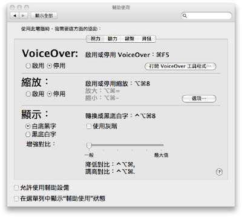Select 停用 radio under 縮放

coord(50,94)
